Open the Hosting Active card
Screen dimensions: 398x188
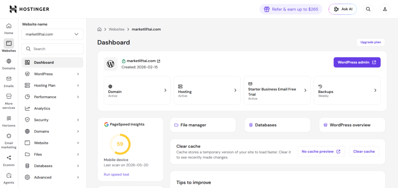tap(207, 91)
